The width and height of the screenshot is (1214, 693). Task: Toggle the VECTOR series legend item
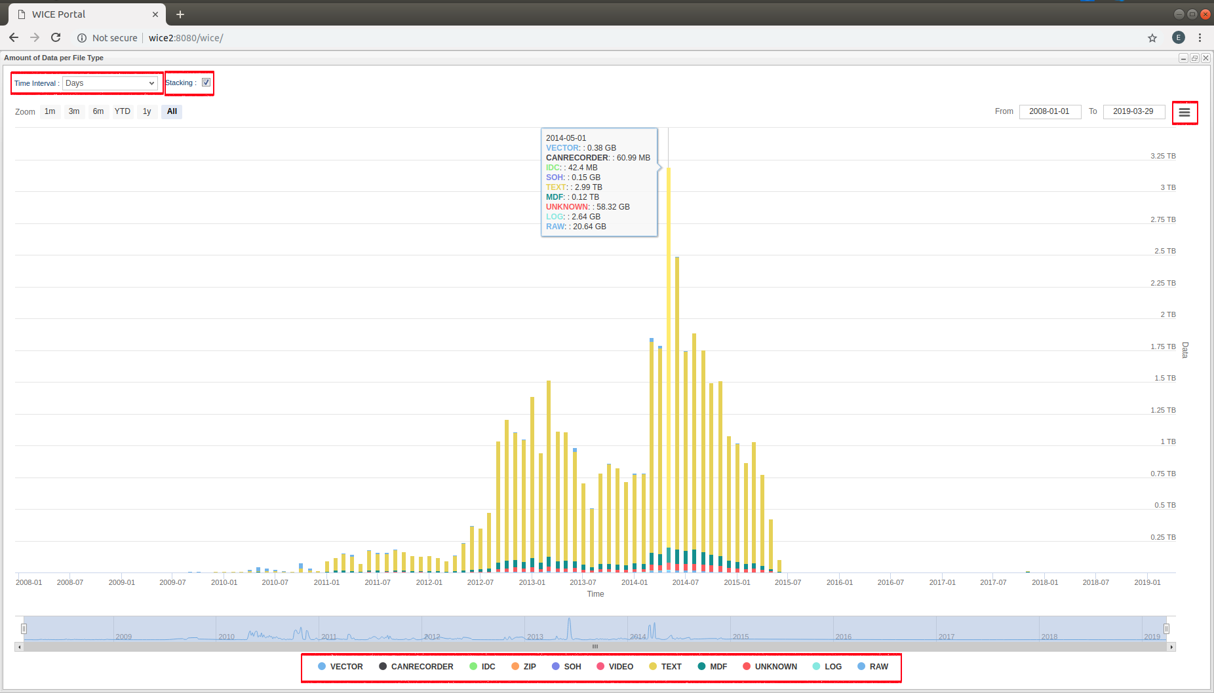tap(340, 667)
